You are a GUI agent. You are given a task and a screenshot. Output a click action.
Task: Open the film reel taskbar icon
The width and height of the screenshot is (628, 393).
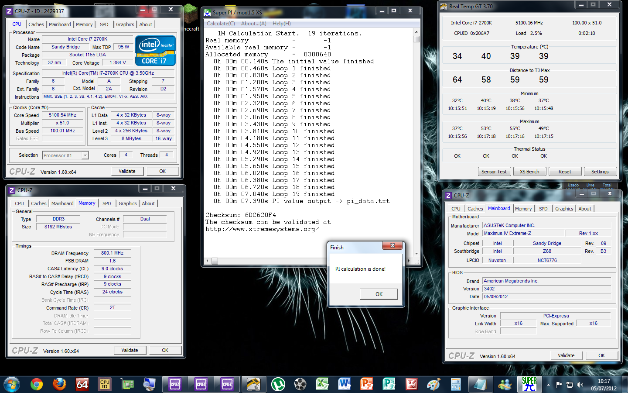pos(300,384)
